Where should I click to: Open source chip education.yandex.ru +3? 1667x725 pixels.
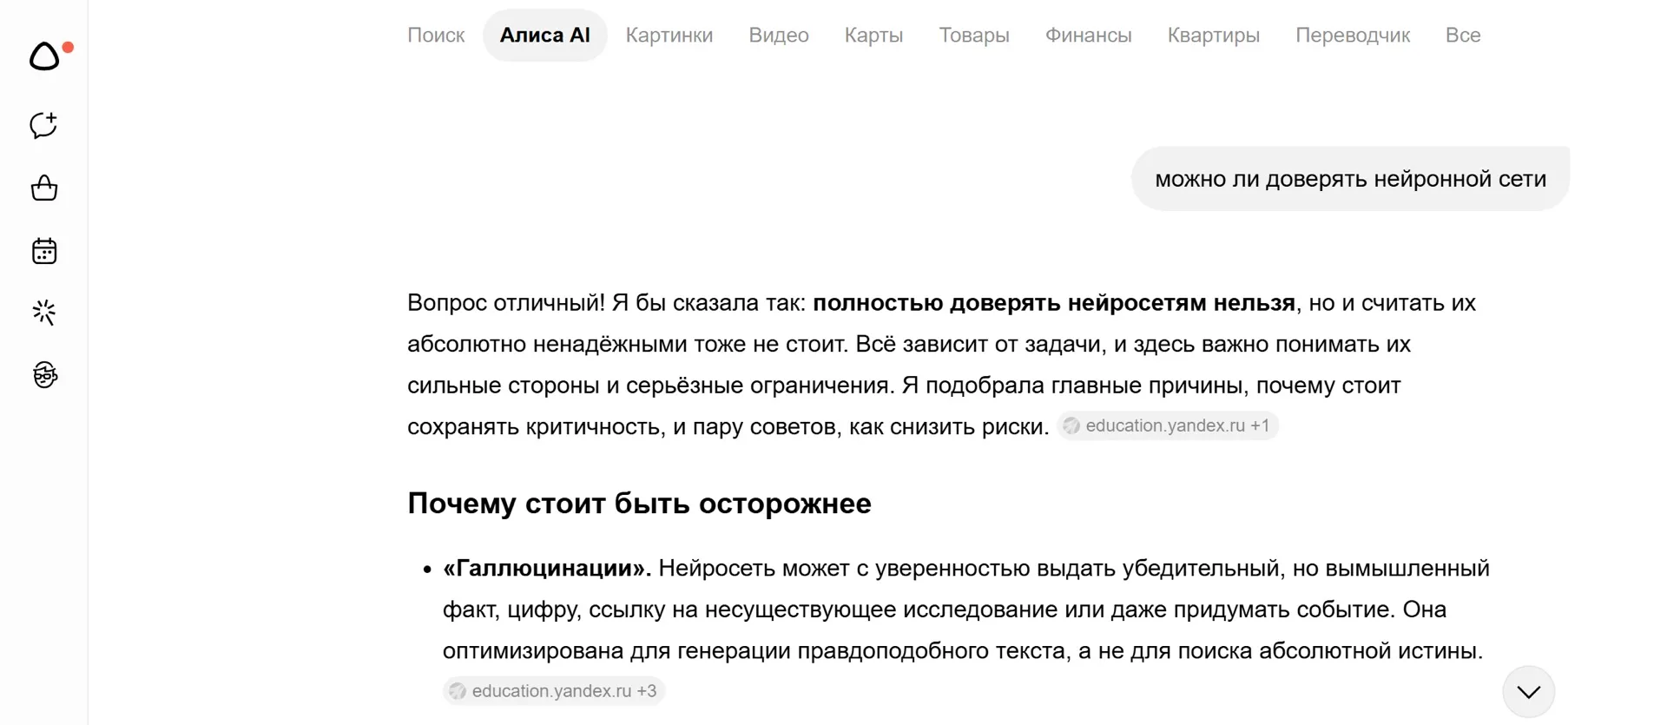click(554, 691)
